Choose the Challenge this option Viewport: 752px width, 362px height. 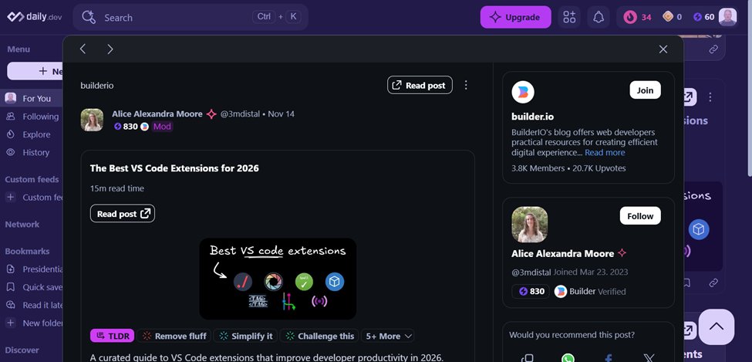[319, 336]
